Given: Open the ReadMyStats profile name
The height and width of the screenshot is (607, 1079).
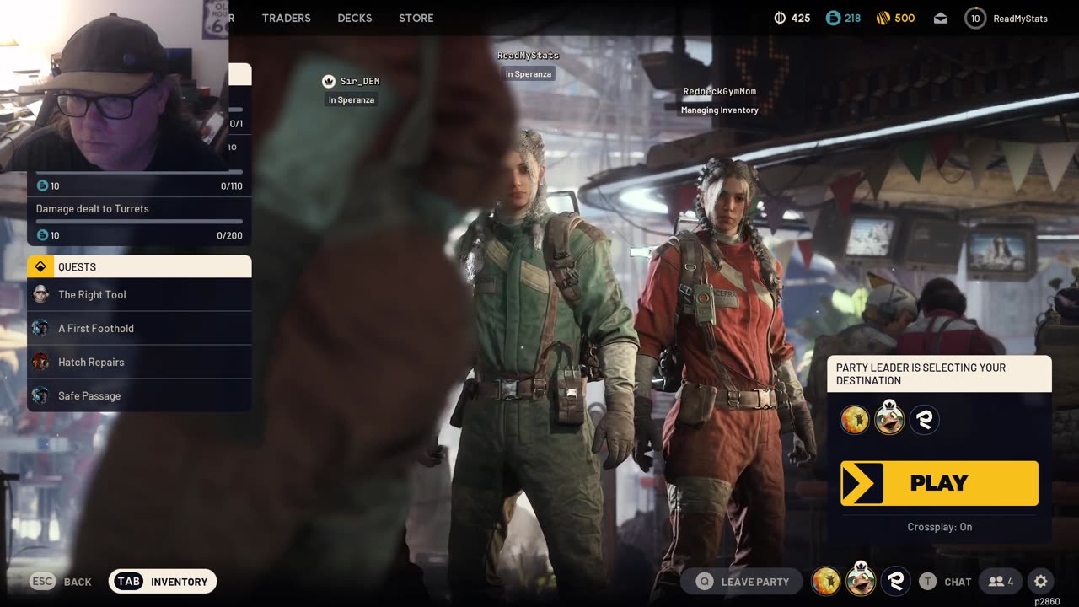Looking at the screenshot, I should point(1020,19).
